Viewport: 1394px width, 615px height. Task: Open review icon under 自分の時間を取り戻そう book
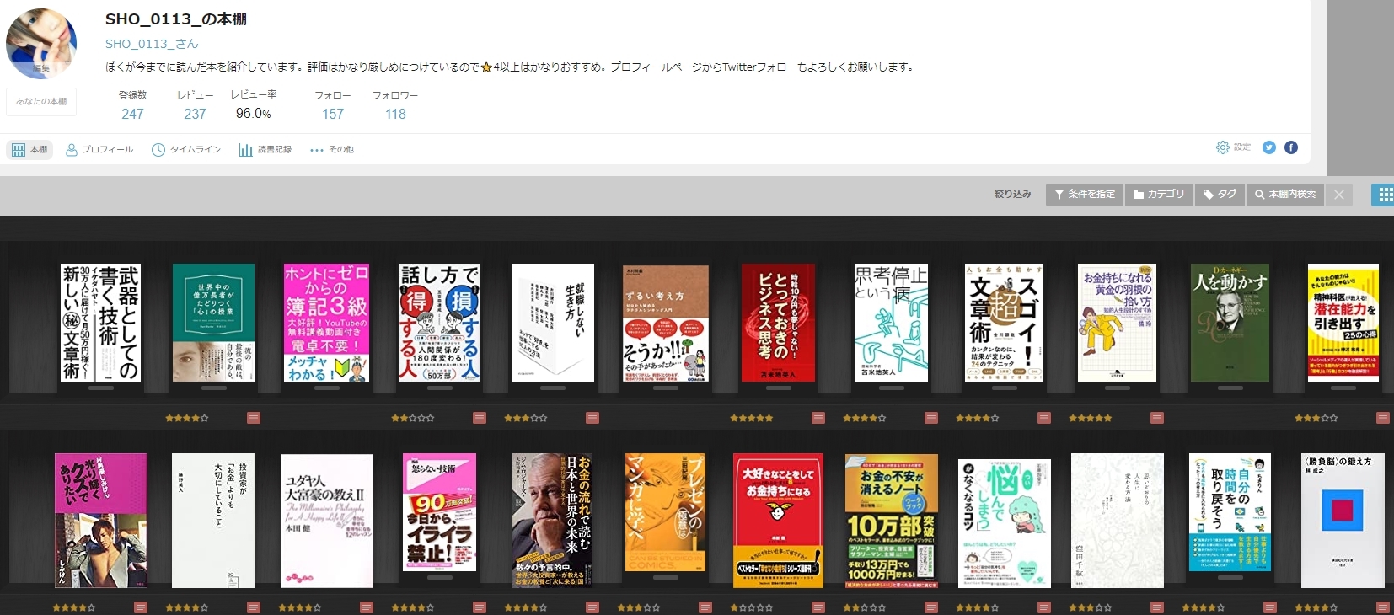[x=1270, y=607]
